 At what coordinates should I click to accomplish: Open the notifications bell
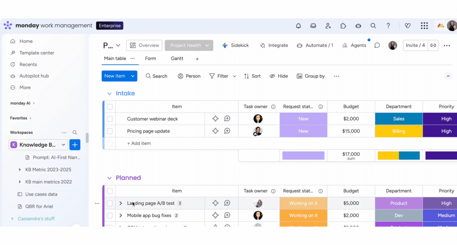pyautogui.click(x=298, y=26)
